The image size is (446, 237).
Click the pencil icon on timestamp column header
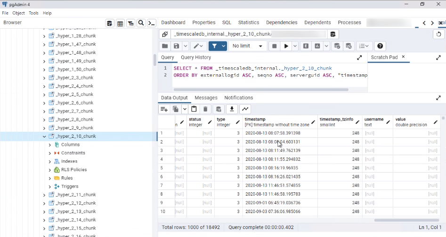point(313,122)
